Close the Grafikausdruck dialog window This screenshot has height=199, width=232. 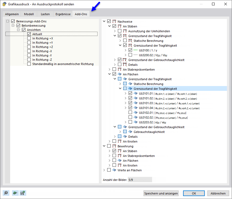226,4
